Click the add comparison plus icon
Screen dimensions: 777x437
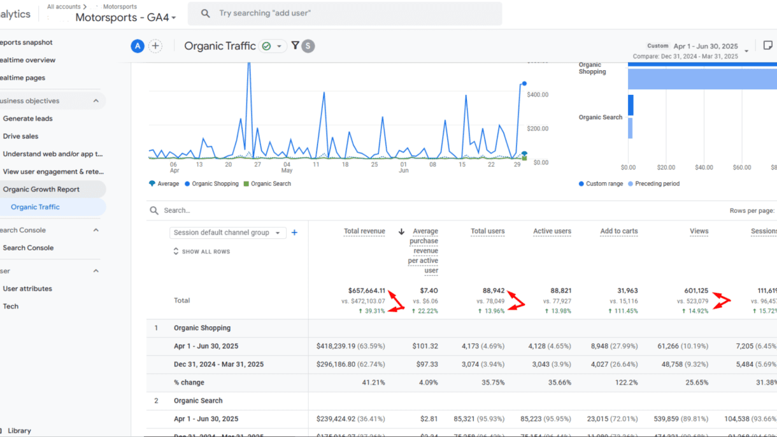[155, 46]
